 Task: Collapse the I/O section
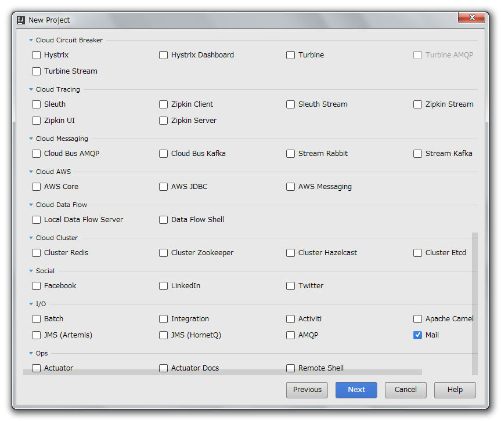31,304
